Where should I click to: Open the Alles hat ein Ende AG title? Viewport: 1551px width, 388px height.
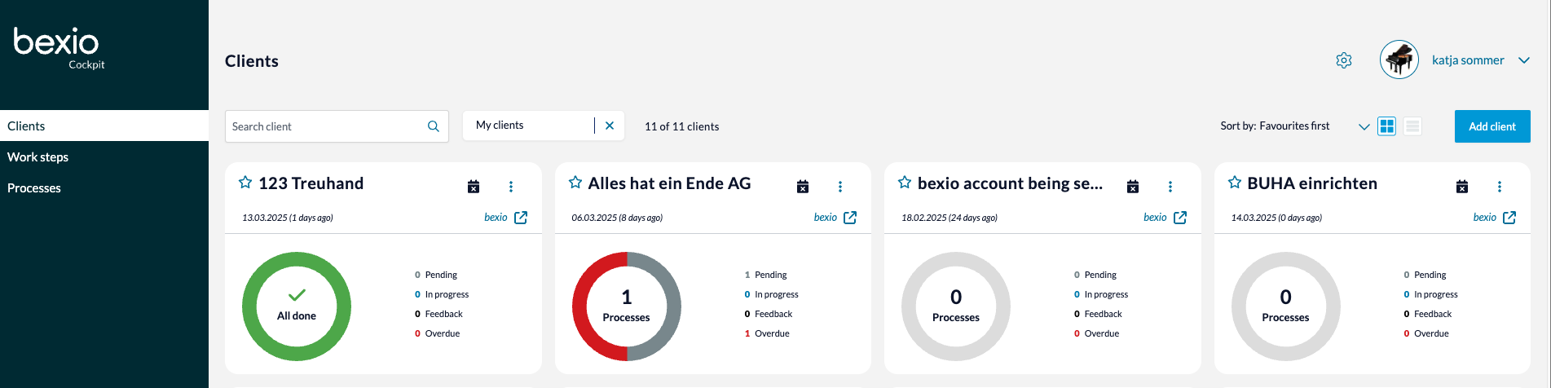[670, 183]
